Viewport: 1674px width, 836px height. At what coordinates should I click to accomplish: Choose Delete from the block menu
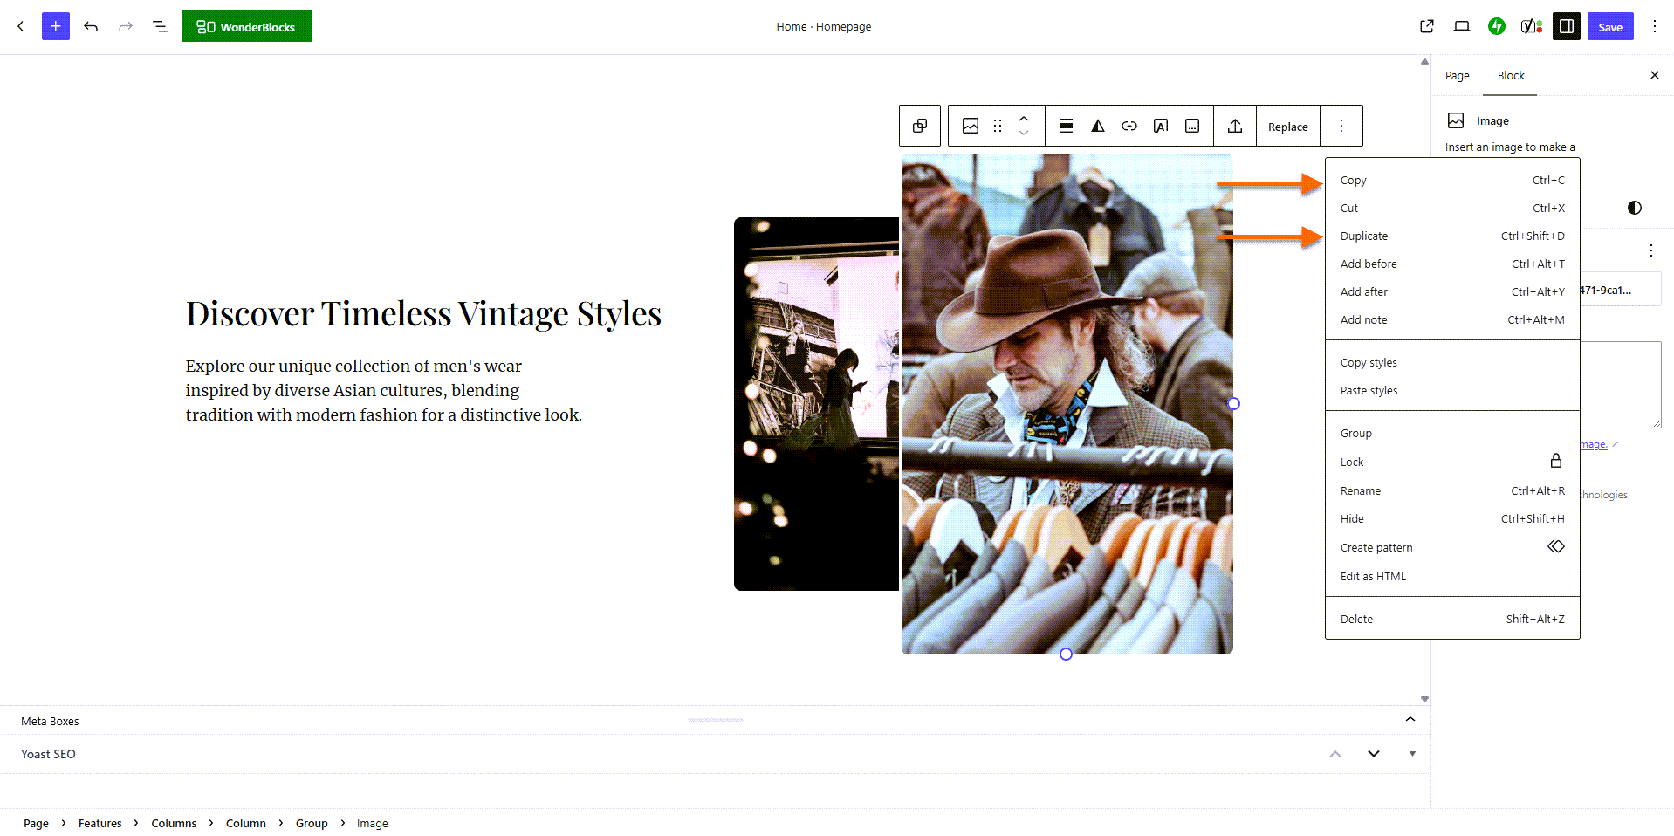point(1452,619)
